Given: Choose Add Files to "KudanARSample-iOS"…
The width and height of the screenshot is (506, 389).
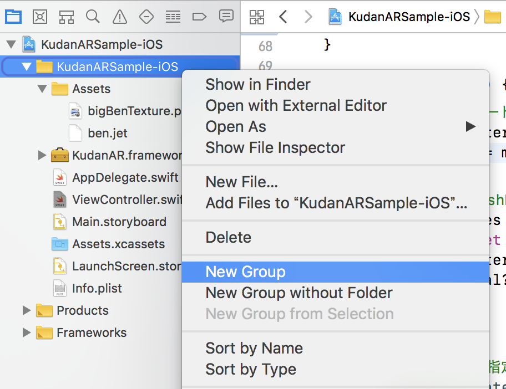Looking at the screenshot, I should click(336, 203).
